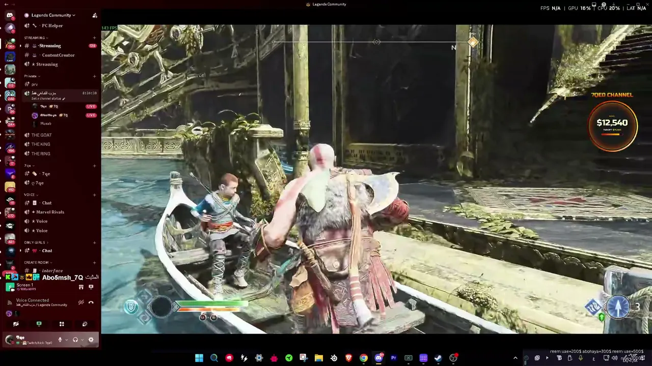Open the Legends Community server dropdown
Screen dimensions: 652x366
[53, 15]
